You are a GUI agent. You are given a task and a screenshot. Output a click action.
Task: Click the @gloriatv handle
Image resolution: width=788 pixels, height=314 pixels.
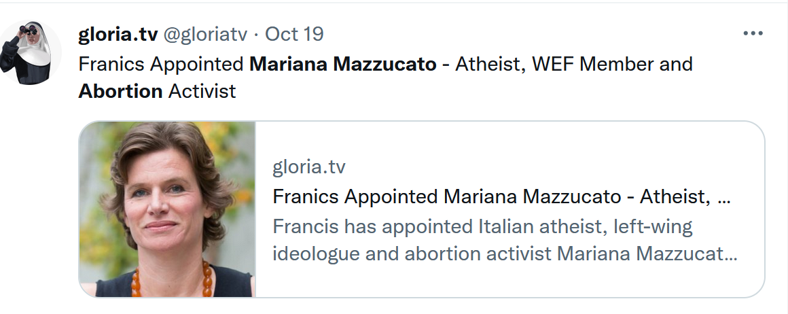[x=204, y=33]
